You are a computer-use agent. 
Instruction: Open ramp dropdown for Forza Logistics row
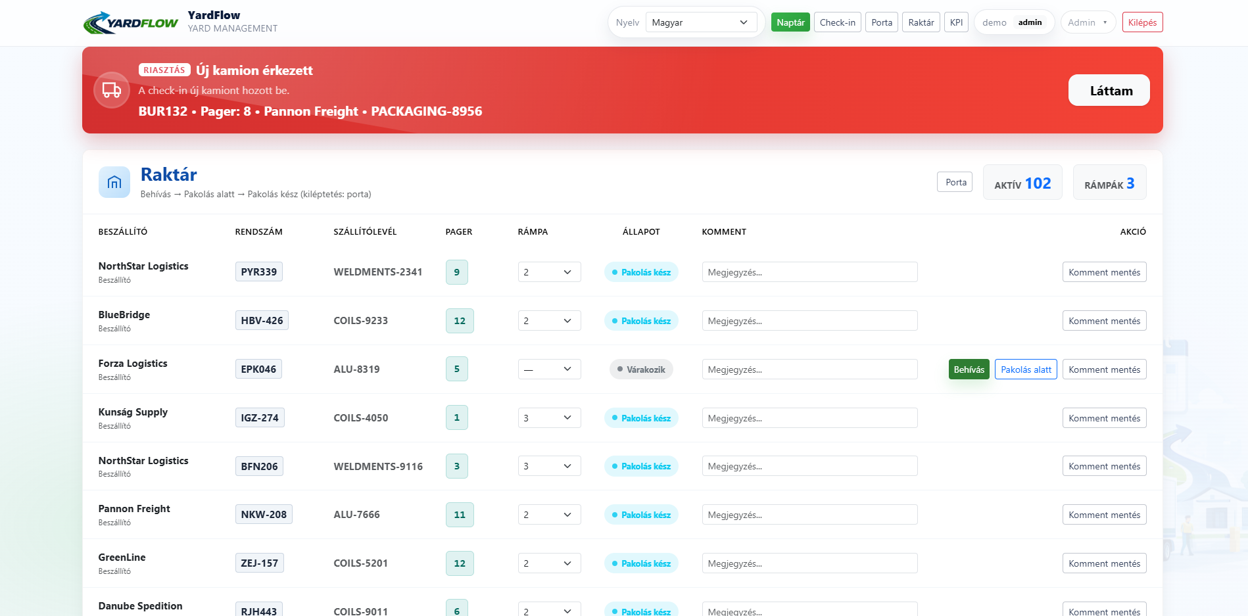click(549, 369)
